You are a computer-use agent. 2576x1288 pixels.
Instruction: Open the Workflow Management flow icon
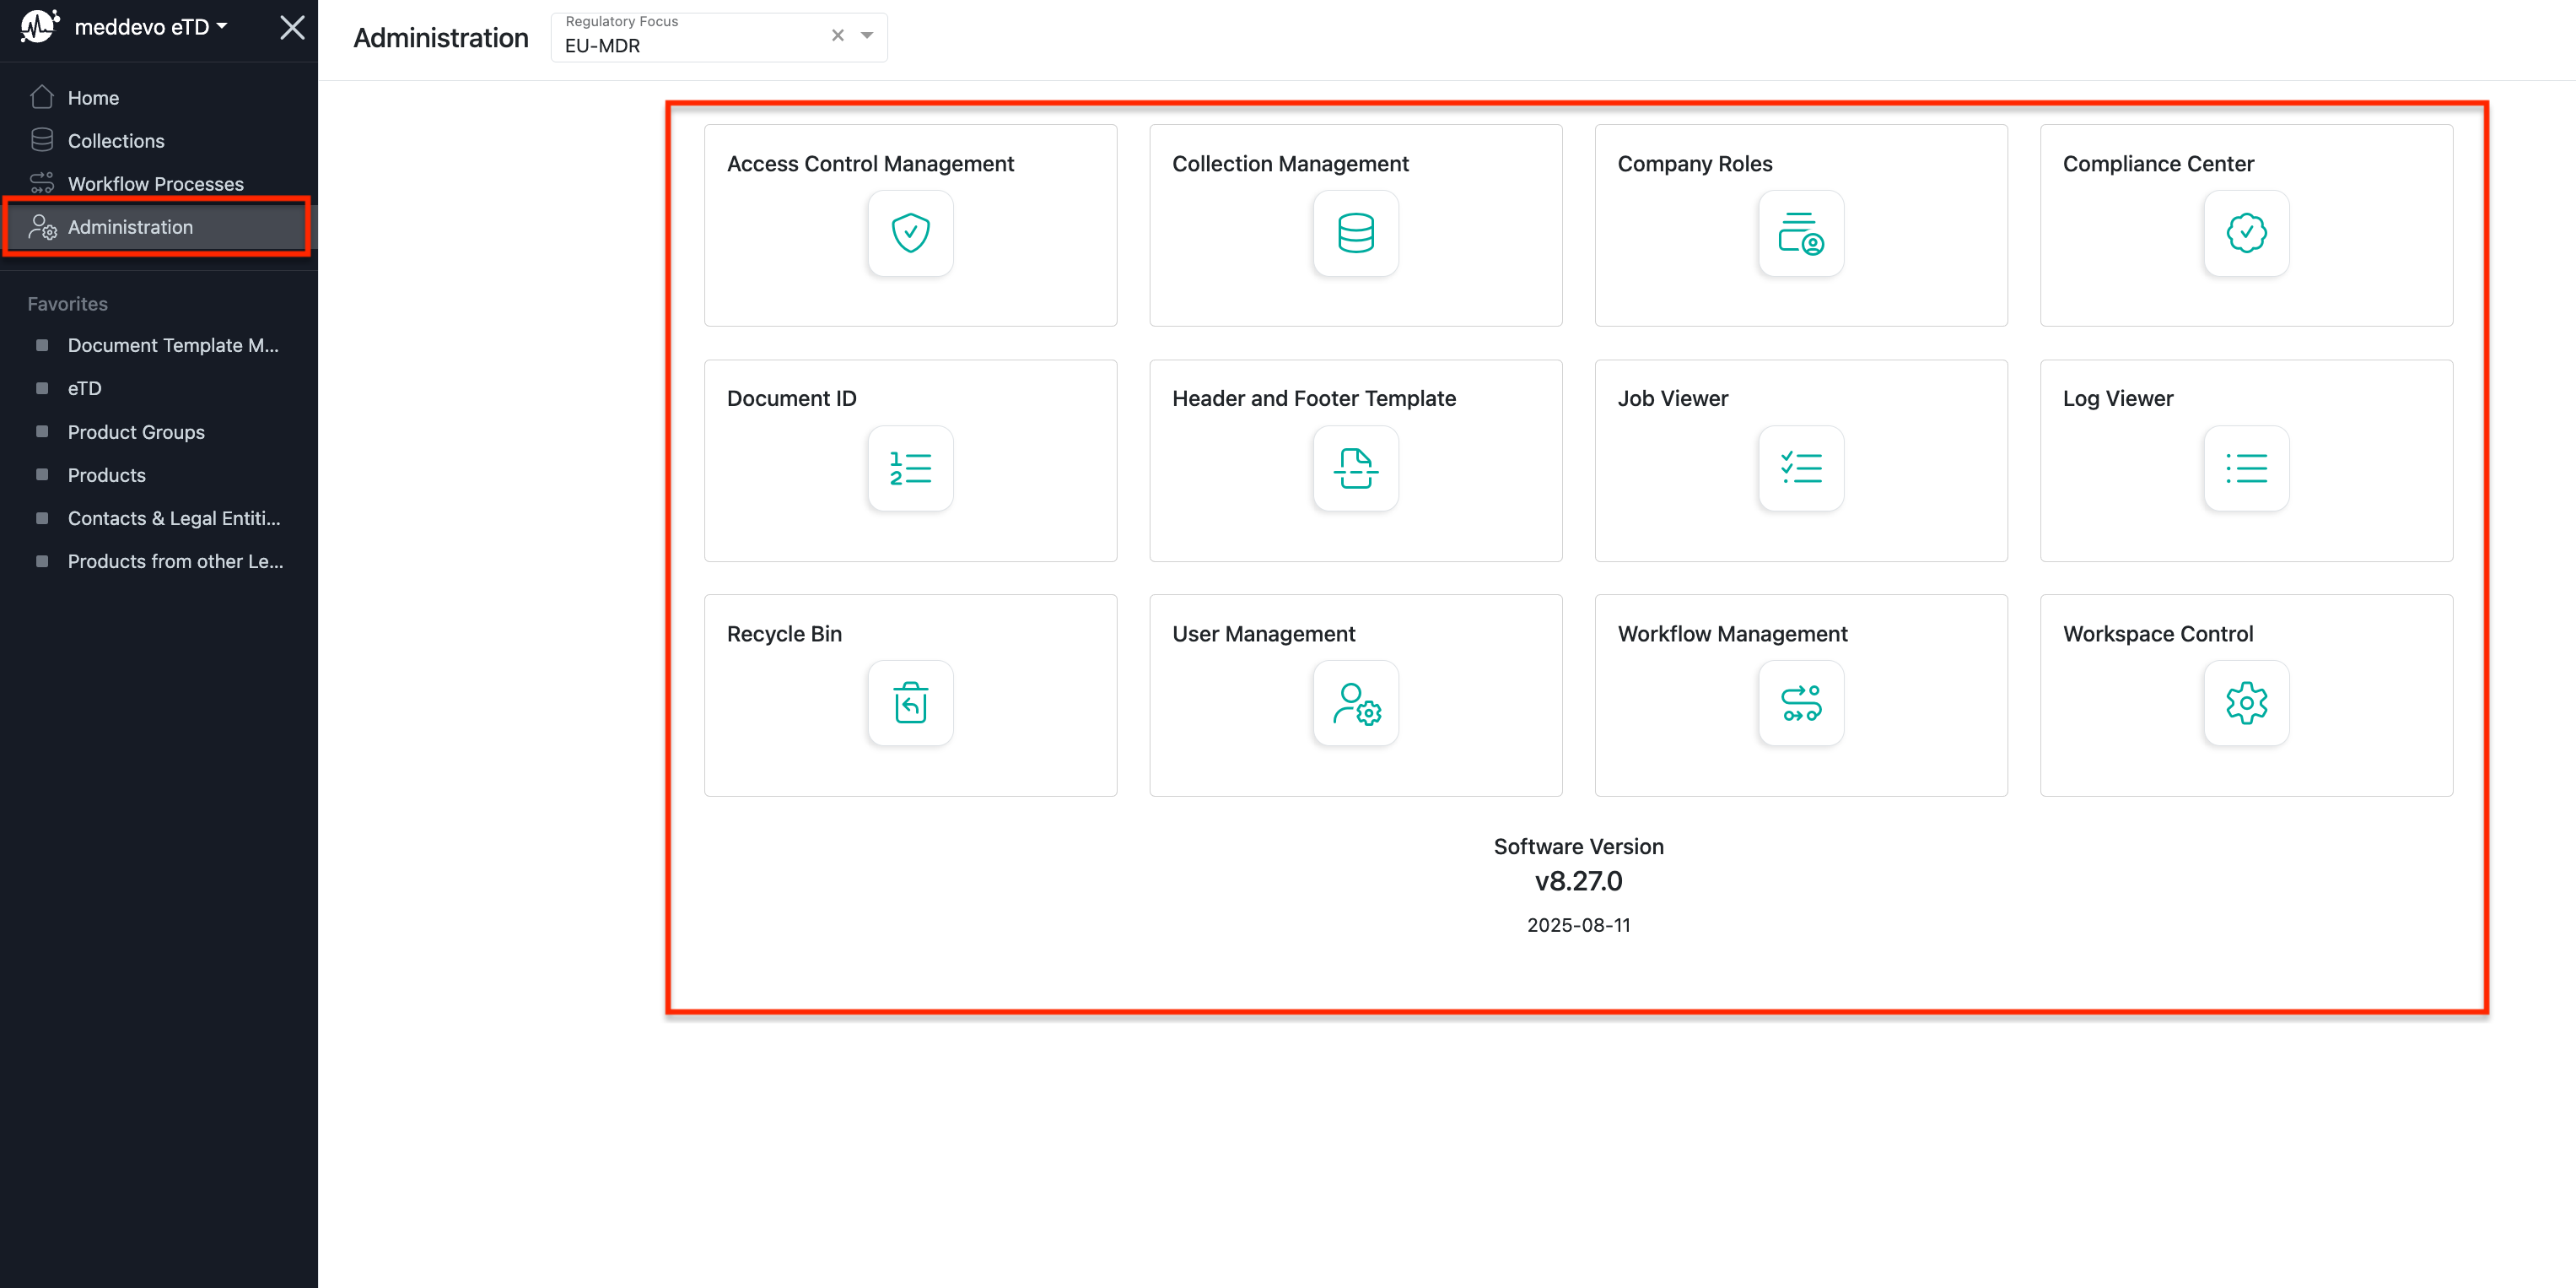pyautogui.click(x=1801, y=702)
